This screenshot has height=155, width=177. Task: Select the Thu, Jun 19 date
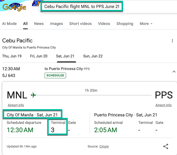12,56
